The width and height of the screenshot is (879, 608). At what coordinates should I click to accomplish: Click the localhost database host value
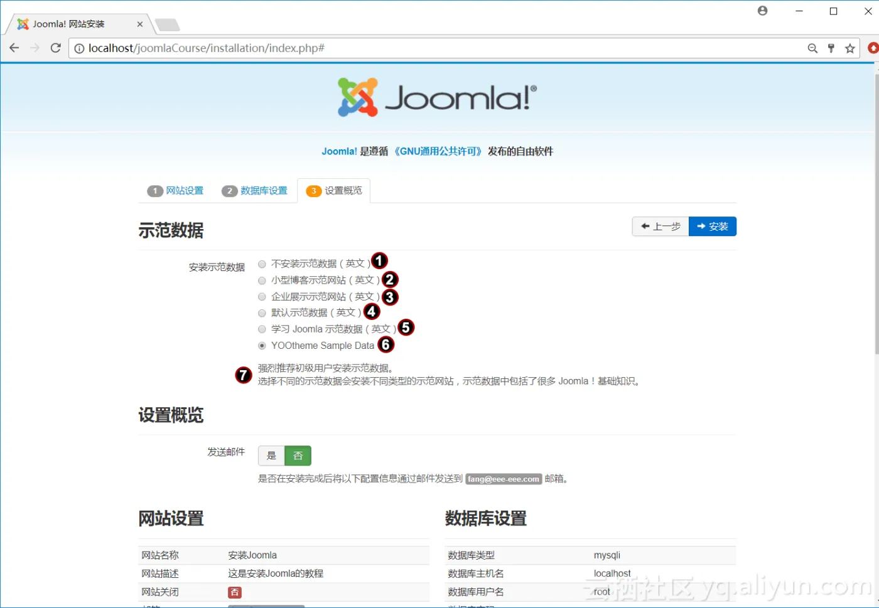click(612, 573)
